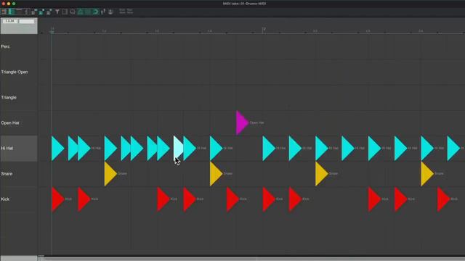The width and height of the screenshot is (465, 261).
Task: Click the empty field beside the position readout
Action: (x=27, y=21)
